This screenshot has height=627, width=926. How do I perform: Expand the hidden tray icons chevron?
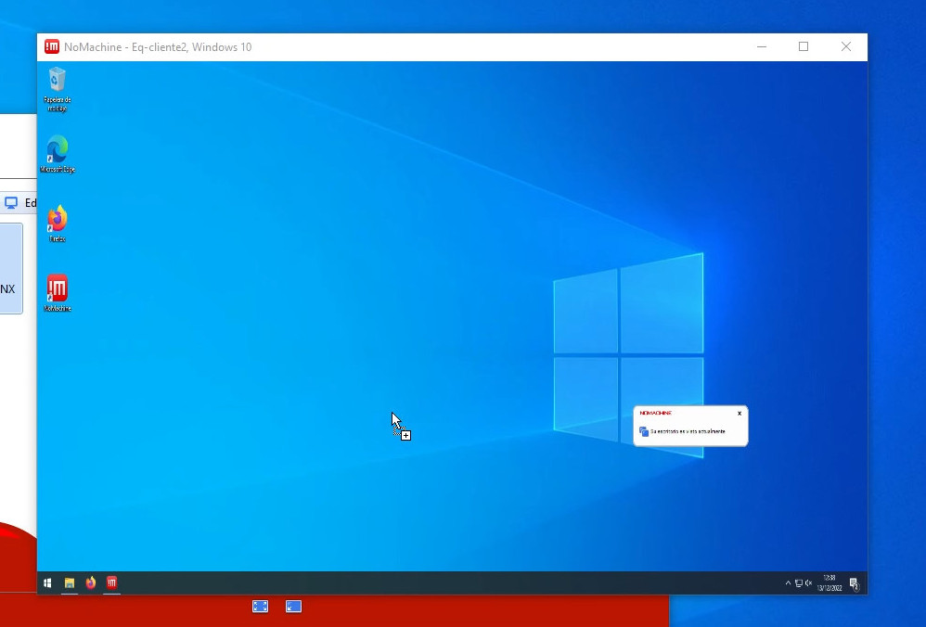[x=788, y=583]
